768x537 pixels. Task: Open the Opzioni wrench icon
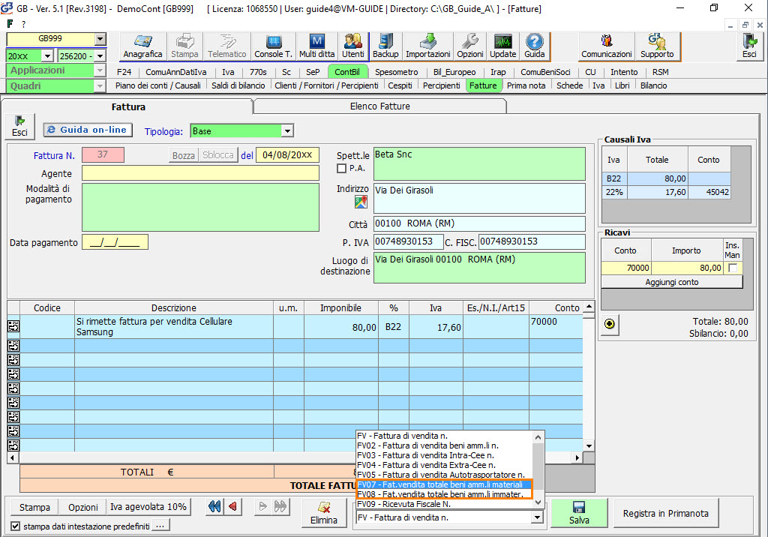(470, 46)
